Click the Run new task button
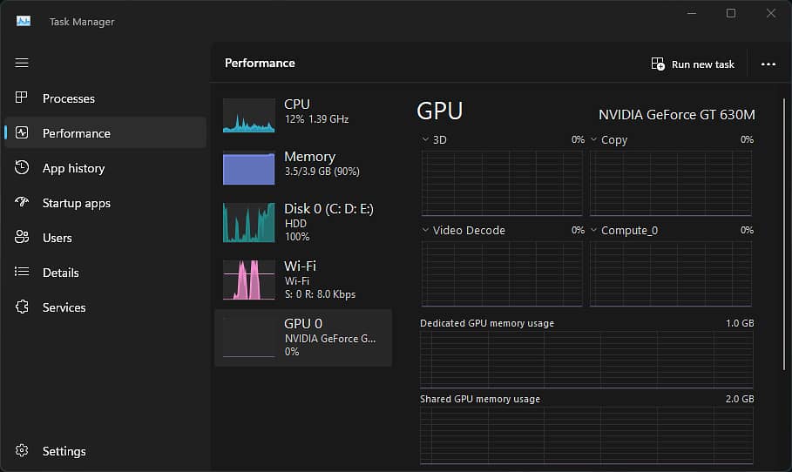Screen dimensions: 792x472 point(694,64)
